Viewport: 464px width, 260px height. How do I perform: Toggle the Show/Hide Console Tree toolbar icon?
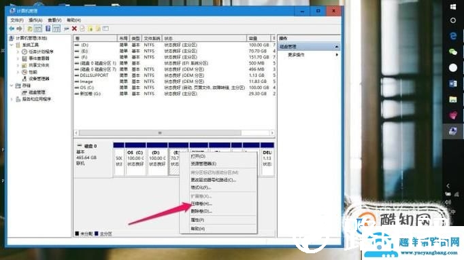tap(38, 29)
